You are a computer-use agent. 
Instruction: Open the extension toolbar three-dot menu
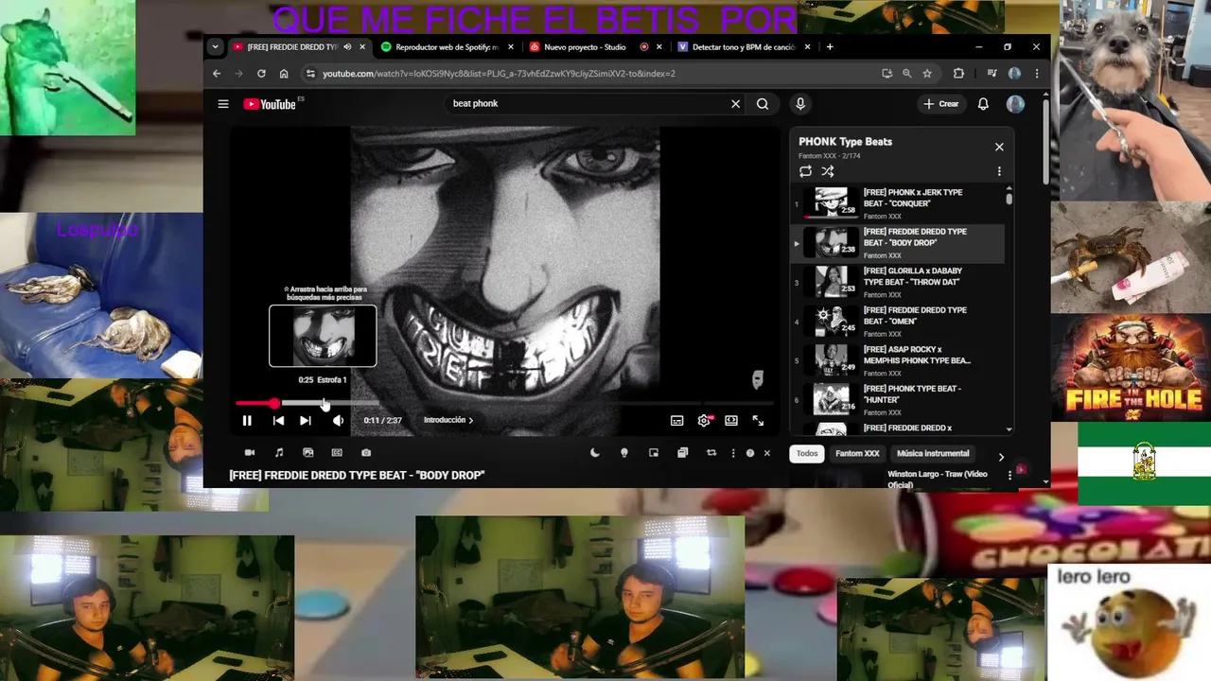[x=733, y=453]
